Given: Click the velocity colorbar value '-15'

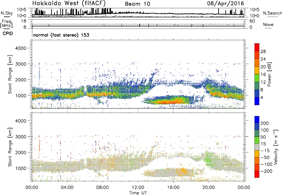Looking at the screenshot, I should (x=265, y=151).
